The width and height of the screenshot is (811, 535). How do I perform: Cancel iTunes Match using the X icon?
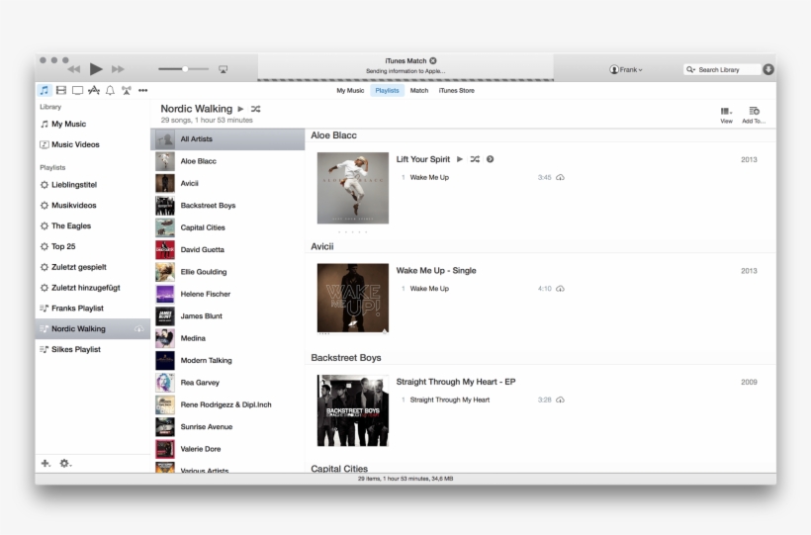433,60
